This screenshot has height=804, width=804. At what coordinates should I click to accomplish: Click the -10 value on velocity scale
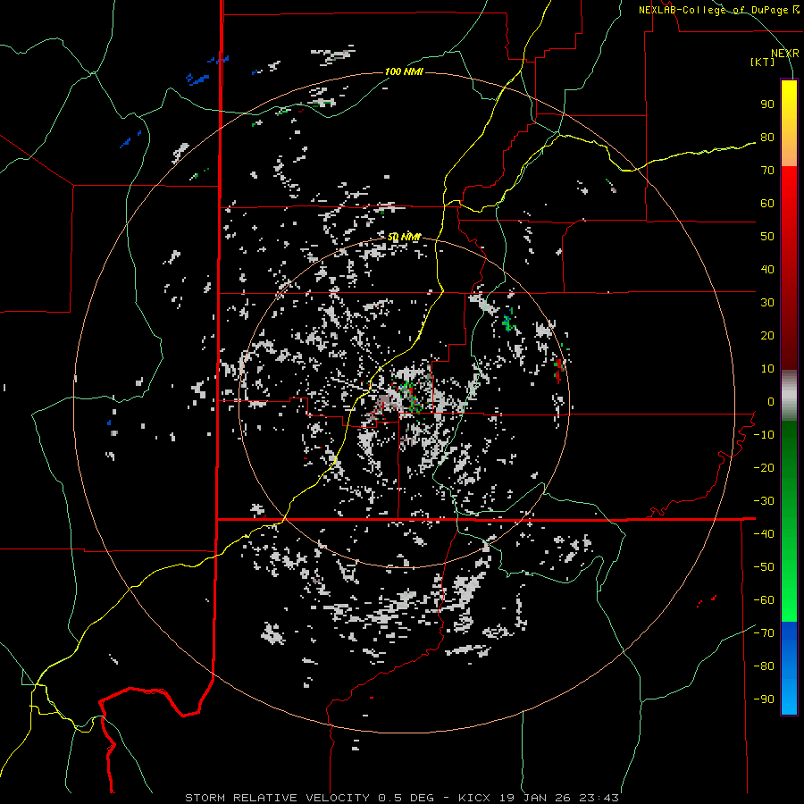(764, 435)
